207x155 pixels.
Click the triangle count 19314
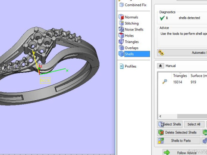pyautogui.click(x=178, y=82)
